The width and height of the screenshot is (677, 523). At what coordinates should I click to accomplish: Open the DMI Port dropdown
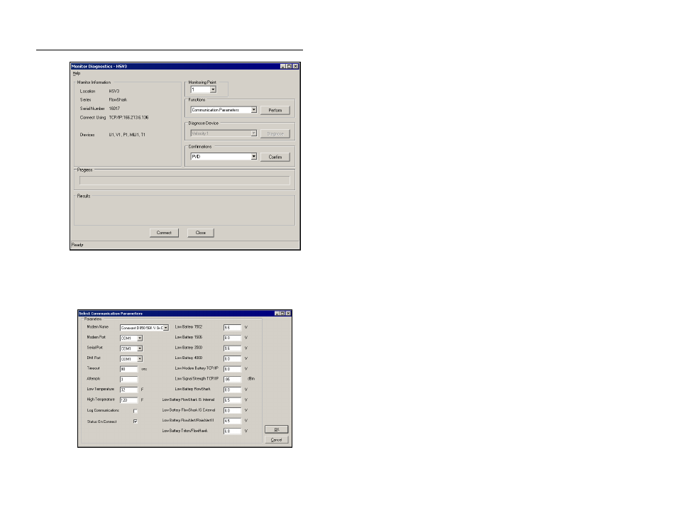click(140, 359)
